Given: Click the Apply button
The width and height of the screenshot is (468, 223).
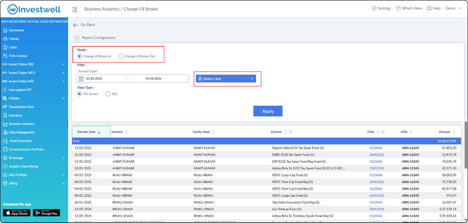Looking at the screenshot, I should tap(268, 111).
